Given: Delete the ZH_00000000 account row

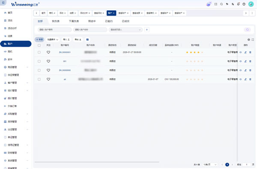Looking at the screenshot, I should tap(250, 70).
